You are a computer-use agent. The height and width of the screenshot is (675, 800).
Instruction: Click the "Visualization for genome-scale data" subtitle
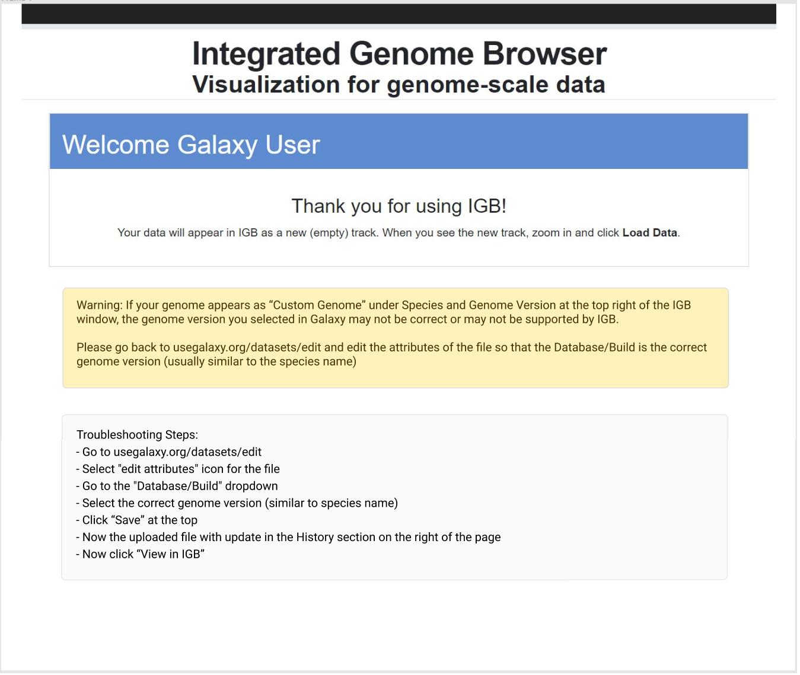(399, 85)
